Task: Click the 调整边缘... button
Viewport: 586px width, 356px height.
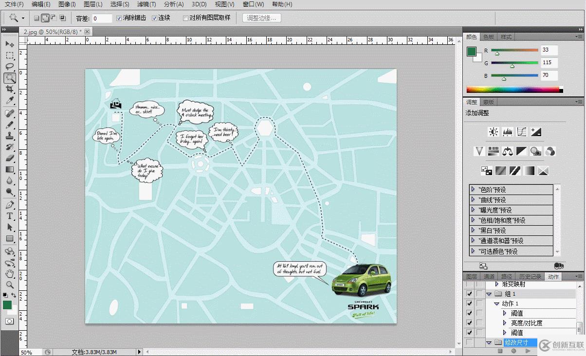Action: [x=261, y=18]
